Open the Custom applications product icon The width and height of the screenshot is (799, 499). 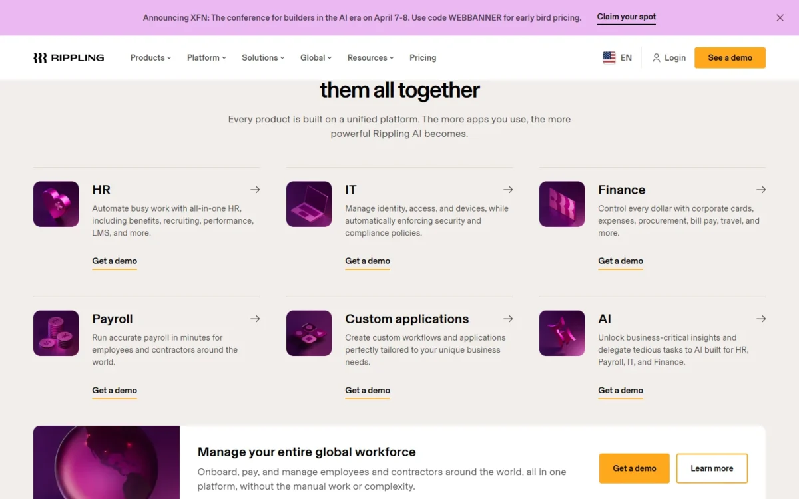pos(309,333)
